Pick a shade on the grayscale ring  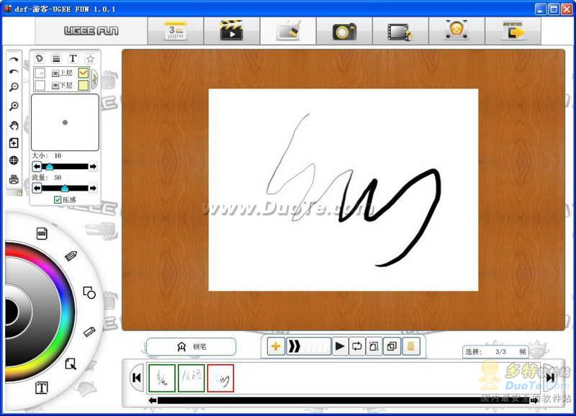click(47, 312)
